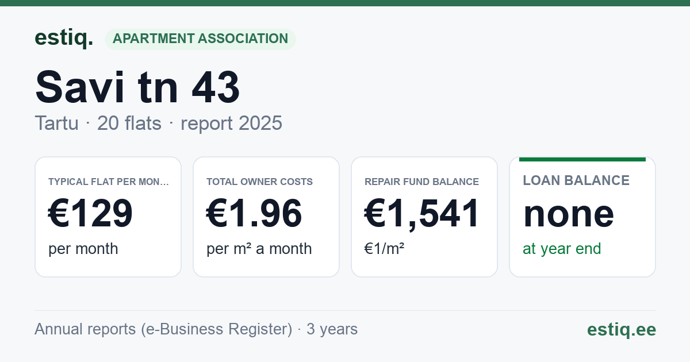
Task: Click the €129 value
Action: tap(91, 214)
